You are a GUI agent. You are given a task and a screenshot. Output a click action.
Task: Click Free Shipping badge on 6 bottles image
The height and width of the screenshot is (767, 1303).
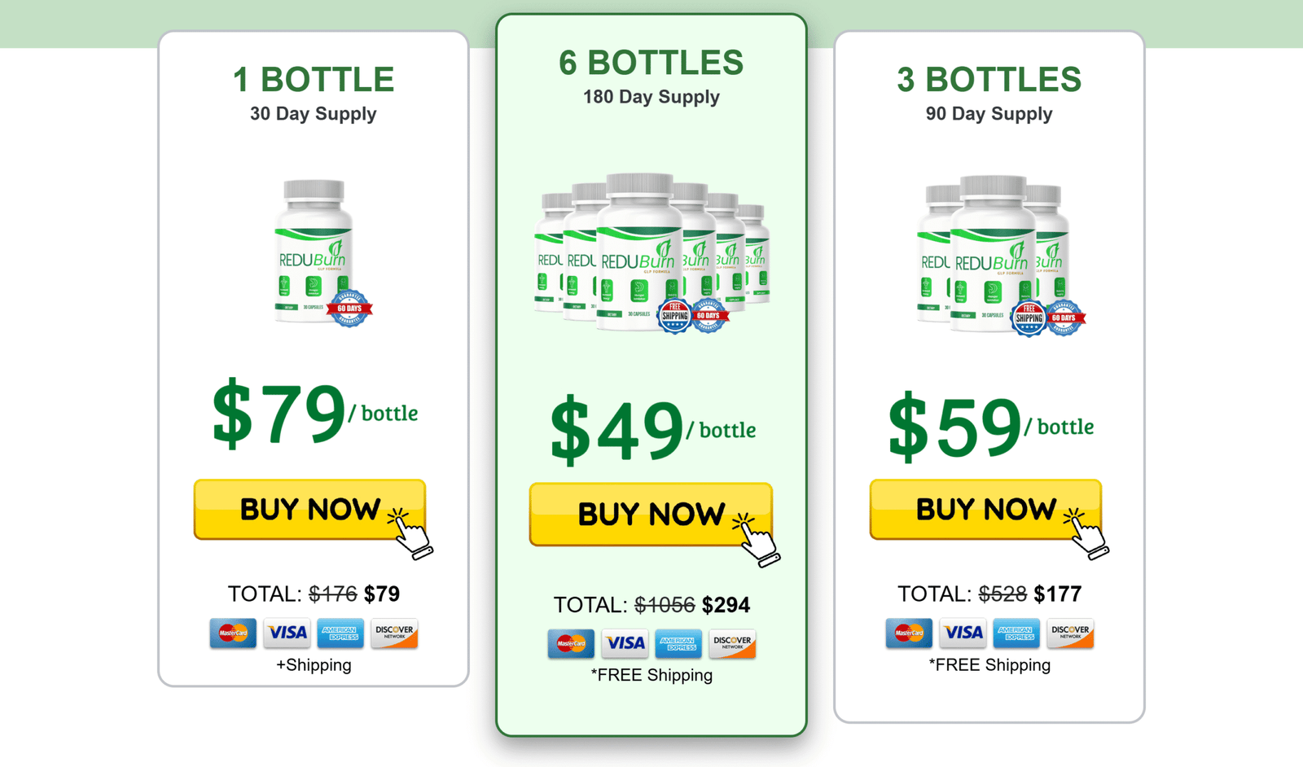pyautogui.click(x=675, y=316)
